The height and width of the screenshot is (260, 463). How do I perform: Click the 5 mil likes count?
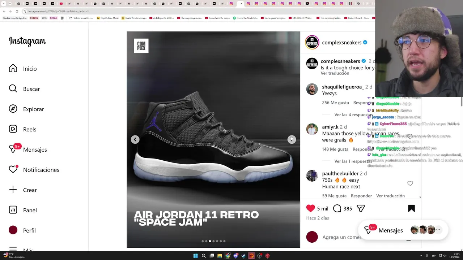click(x=323, y=209)
